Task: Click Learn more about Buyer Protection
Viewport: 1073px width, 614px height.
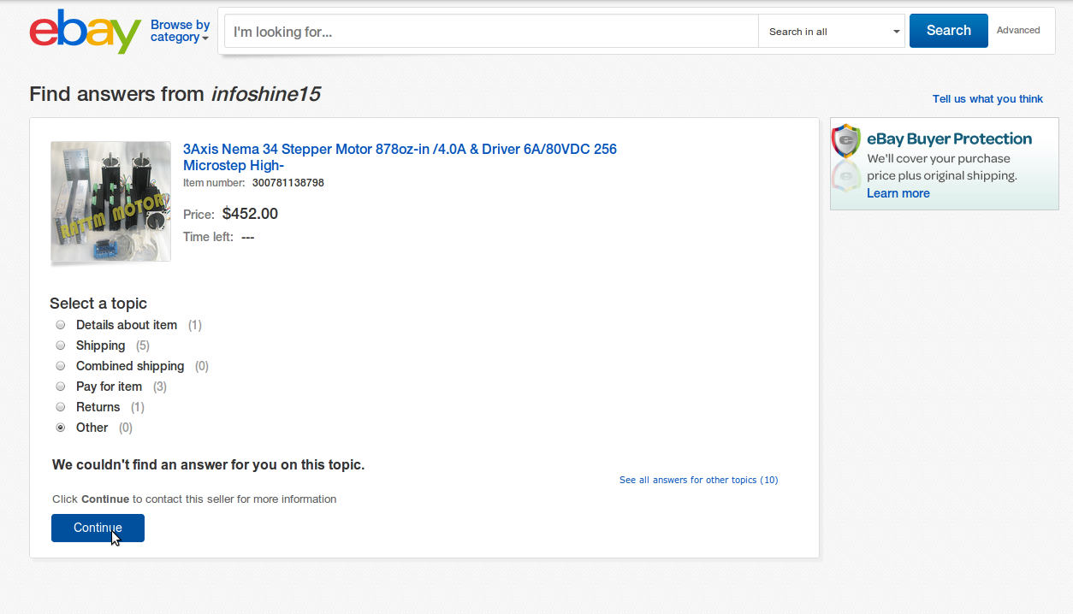Action: pos(898,193)
